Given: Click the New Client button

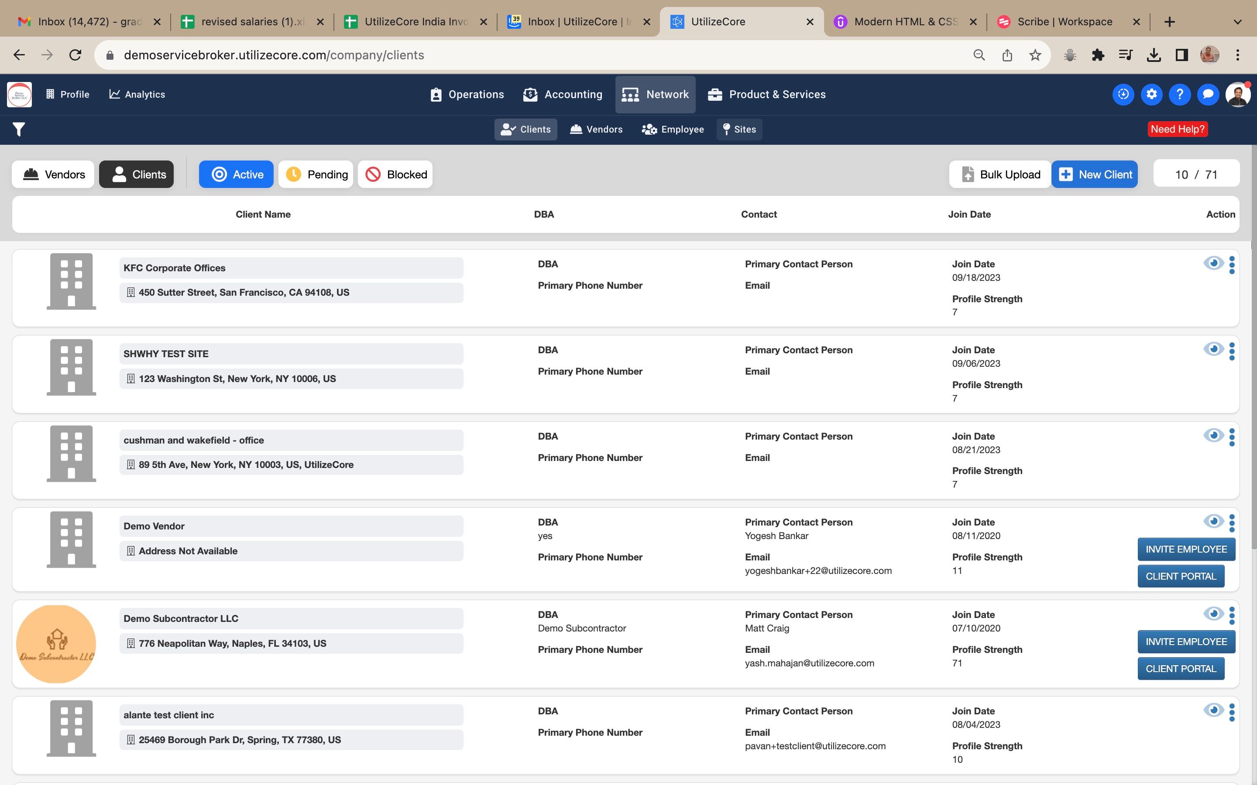Looking at the screenshot, I should click(x=1095, y=174).
